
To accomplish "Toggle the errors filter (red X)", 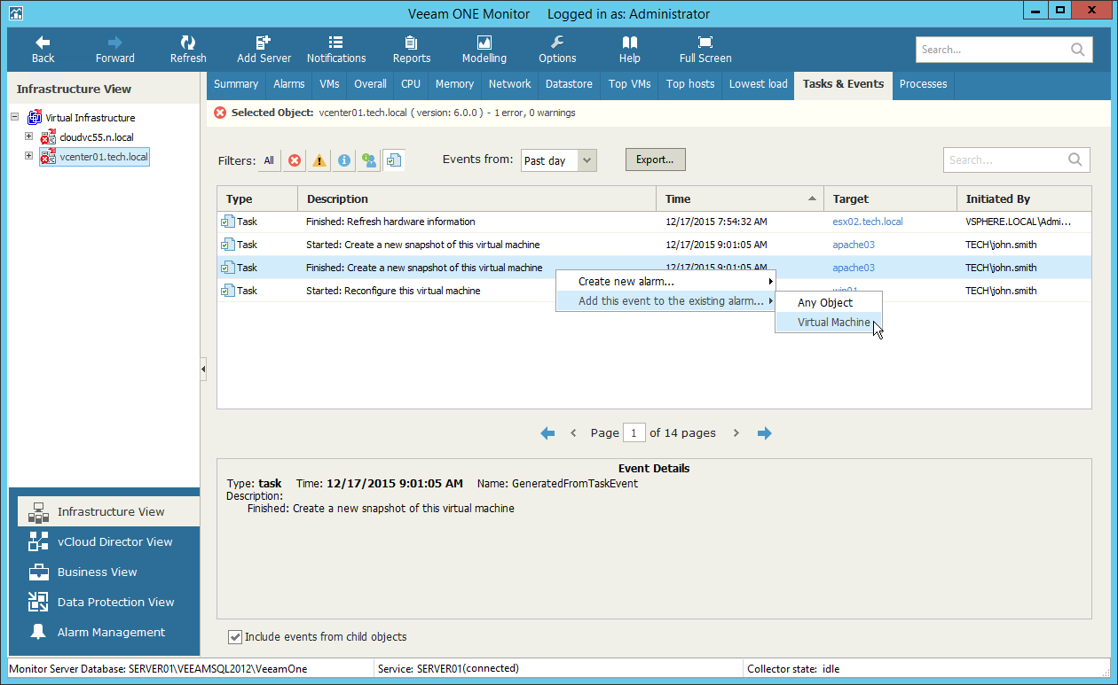I will point(295,160).
